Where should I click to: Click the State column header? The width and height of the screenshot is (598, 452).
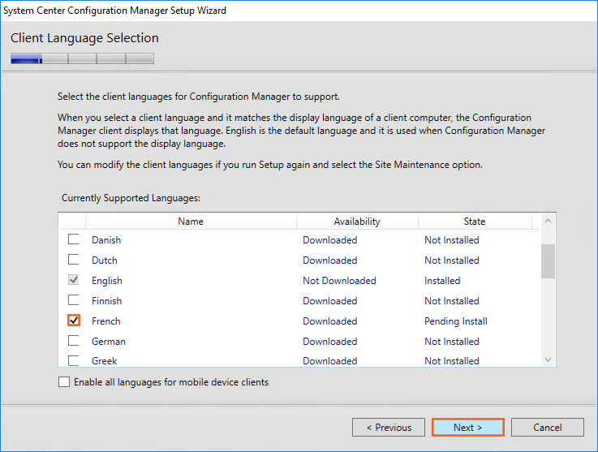pyautogui.click(x=475, y=222)
